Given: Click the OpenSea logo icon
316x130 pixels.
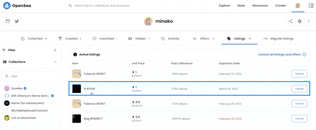Looking at the screenshot, I should (7, 6).
